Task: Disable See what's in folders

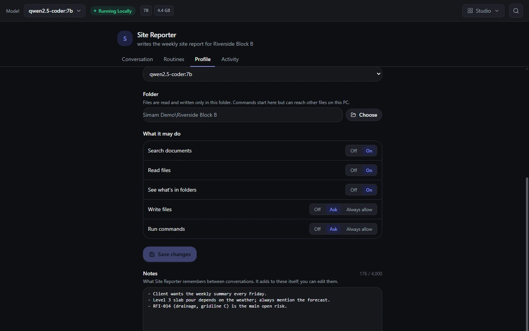Action: [x=354, y=190]
